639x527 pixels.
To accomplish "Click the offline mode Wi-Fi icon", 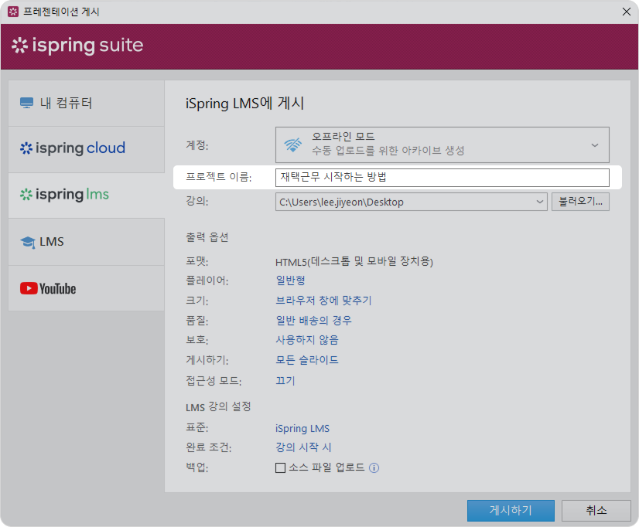I will click(x=293, y=144).
